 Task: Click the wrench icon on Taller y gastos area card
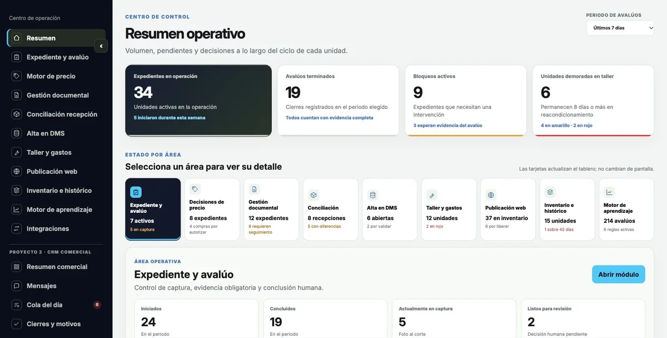pos(432,195)
